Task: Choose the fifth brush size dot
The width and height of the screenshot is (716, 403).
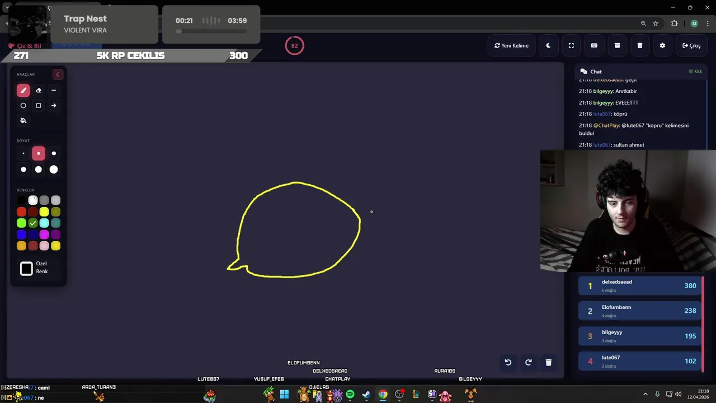Action: (x=39, y=170)
